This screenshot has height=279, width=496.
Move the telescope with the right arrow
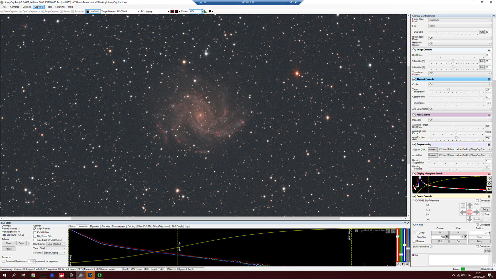coord(476,212)
